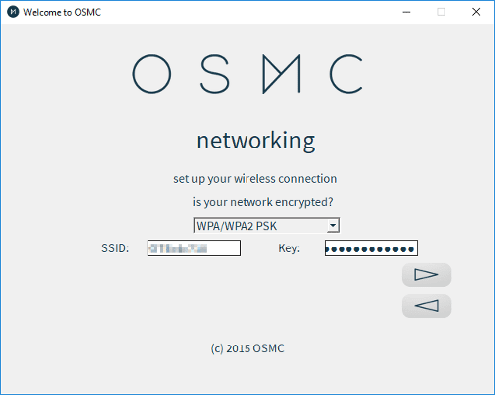Click the OSMC logo graphic

(x=247, y=74)
